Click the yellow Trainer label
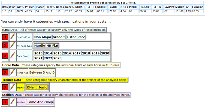 [x=20, y=87]
